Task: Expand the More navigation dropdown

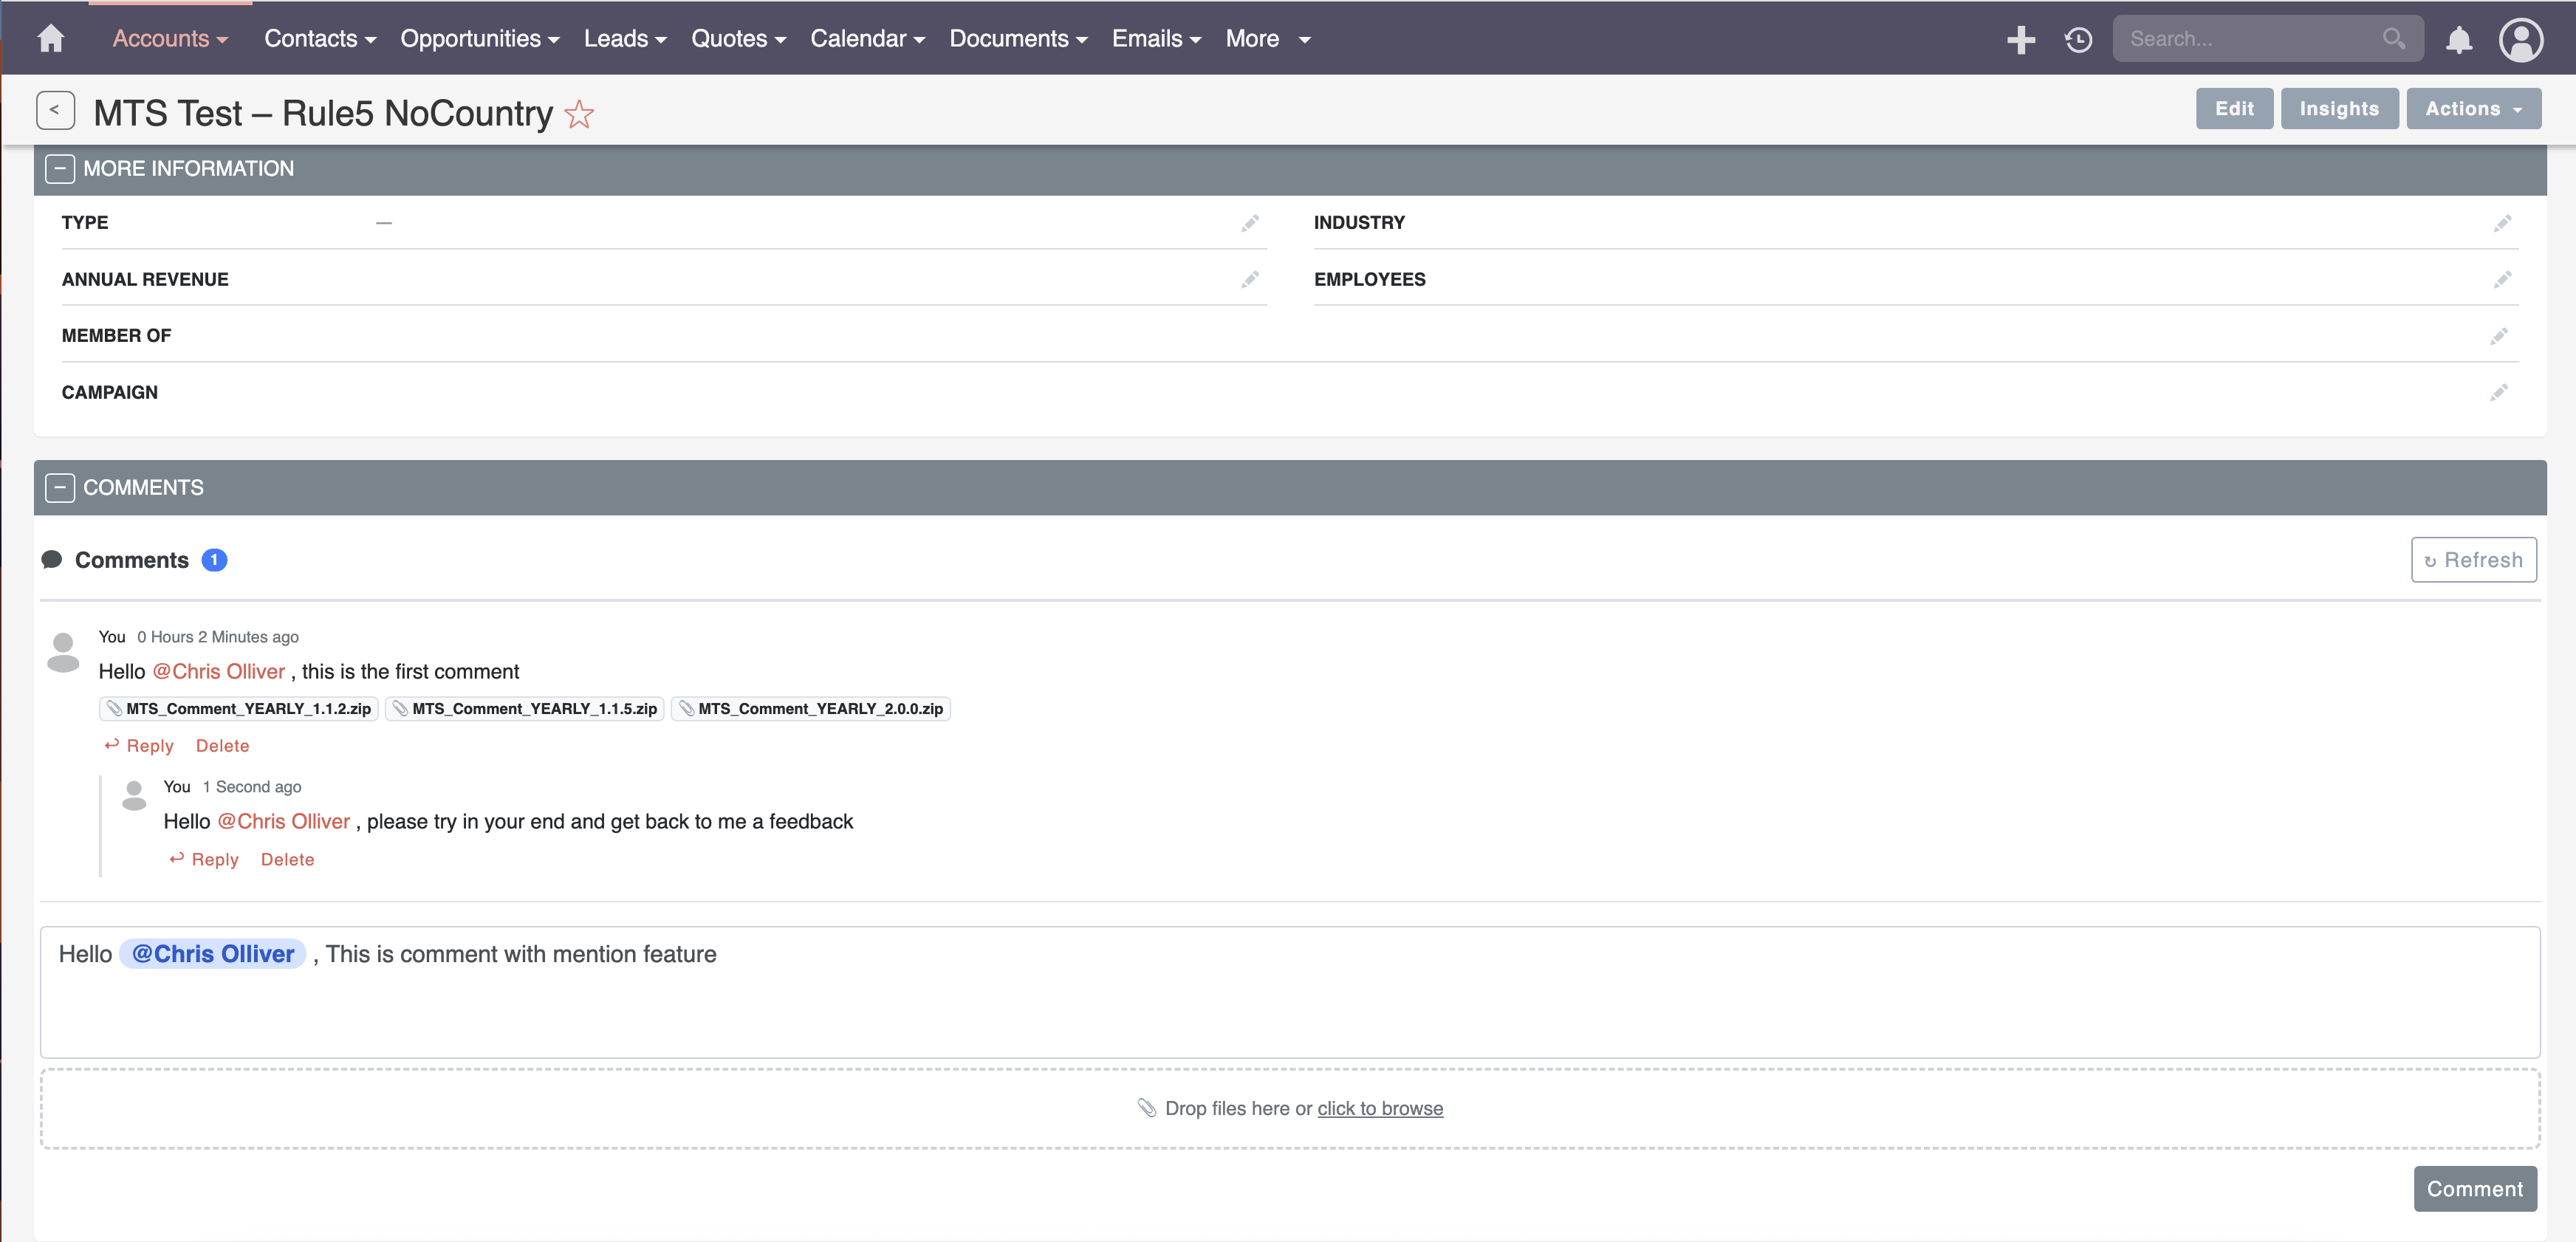Action: 1267,39
